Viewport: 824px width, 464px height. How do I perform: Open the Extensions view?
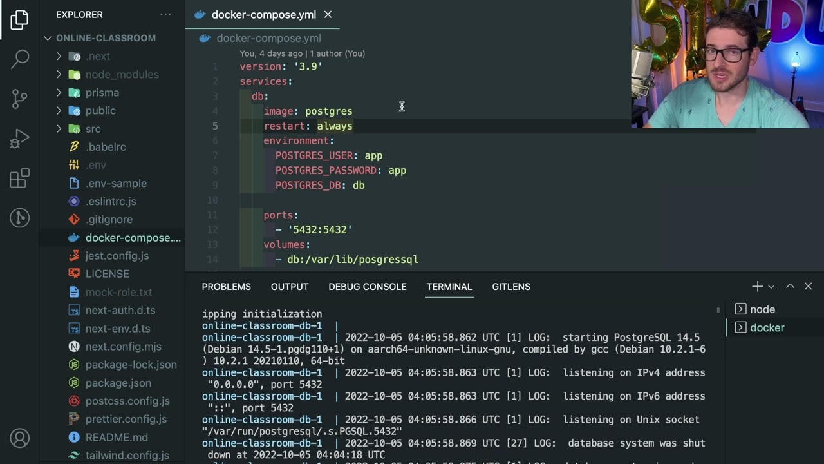[19, 179]
